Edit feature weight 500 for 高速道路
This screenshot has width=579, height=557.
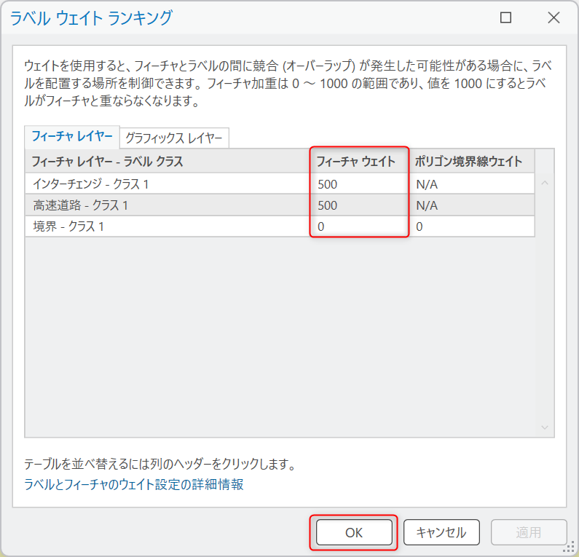tap(360, 205)
